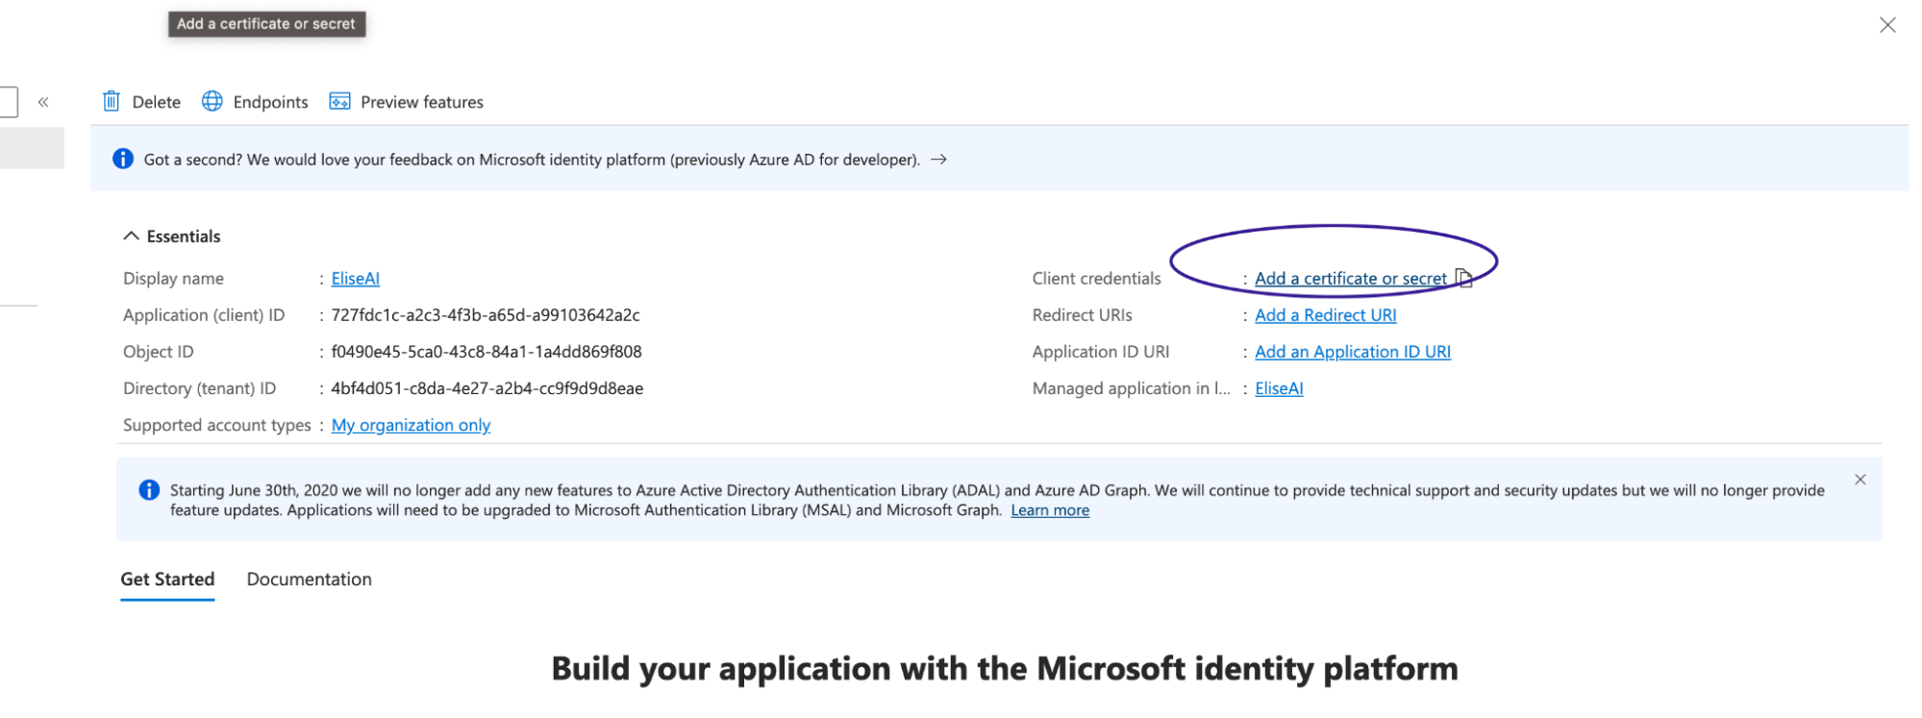Dismiss the ADAL deprecation notice
The image size is (1922, 718).
1860,480
